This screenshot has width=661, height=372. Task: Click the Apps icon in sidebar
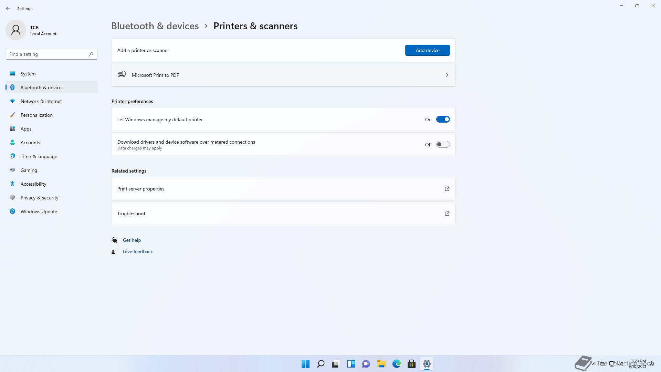tap(12, 128)
